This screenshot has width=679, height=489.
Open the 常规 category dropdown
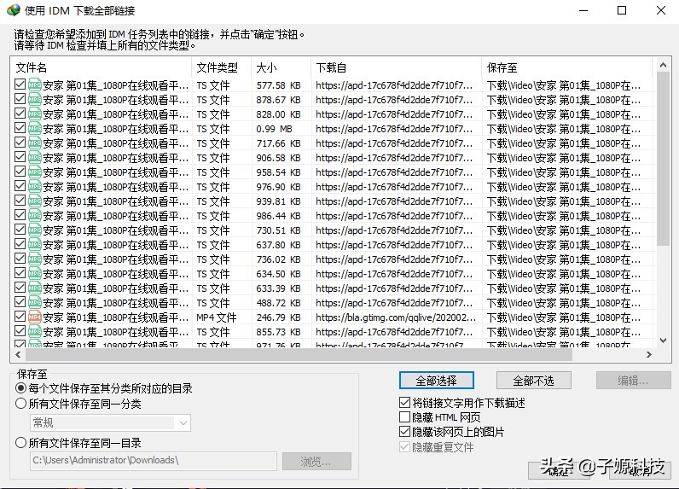click(x=110, y=422)
